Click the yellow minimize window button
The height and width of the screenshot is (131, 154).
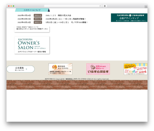11,6
